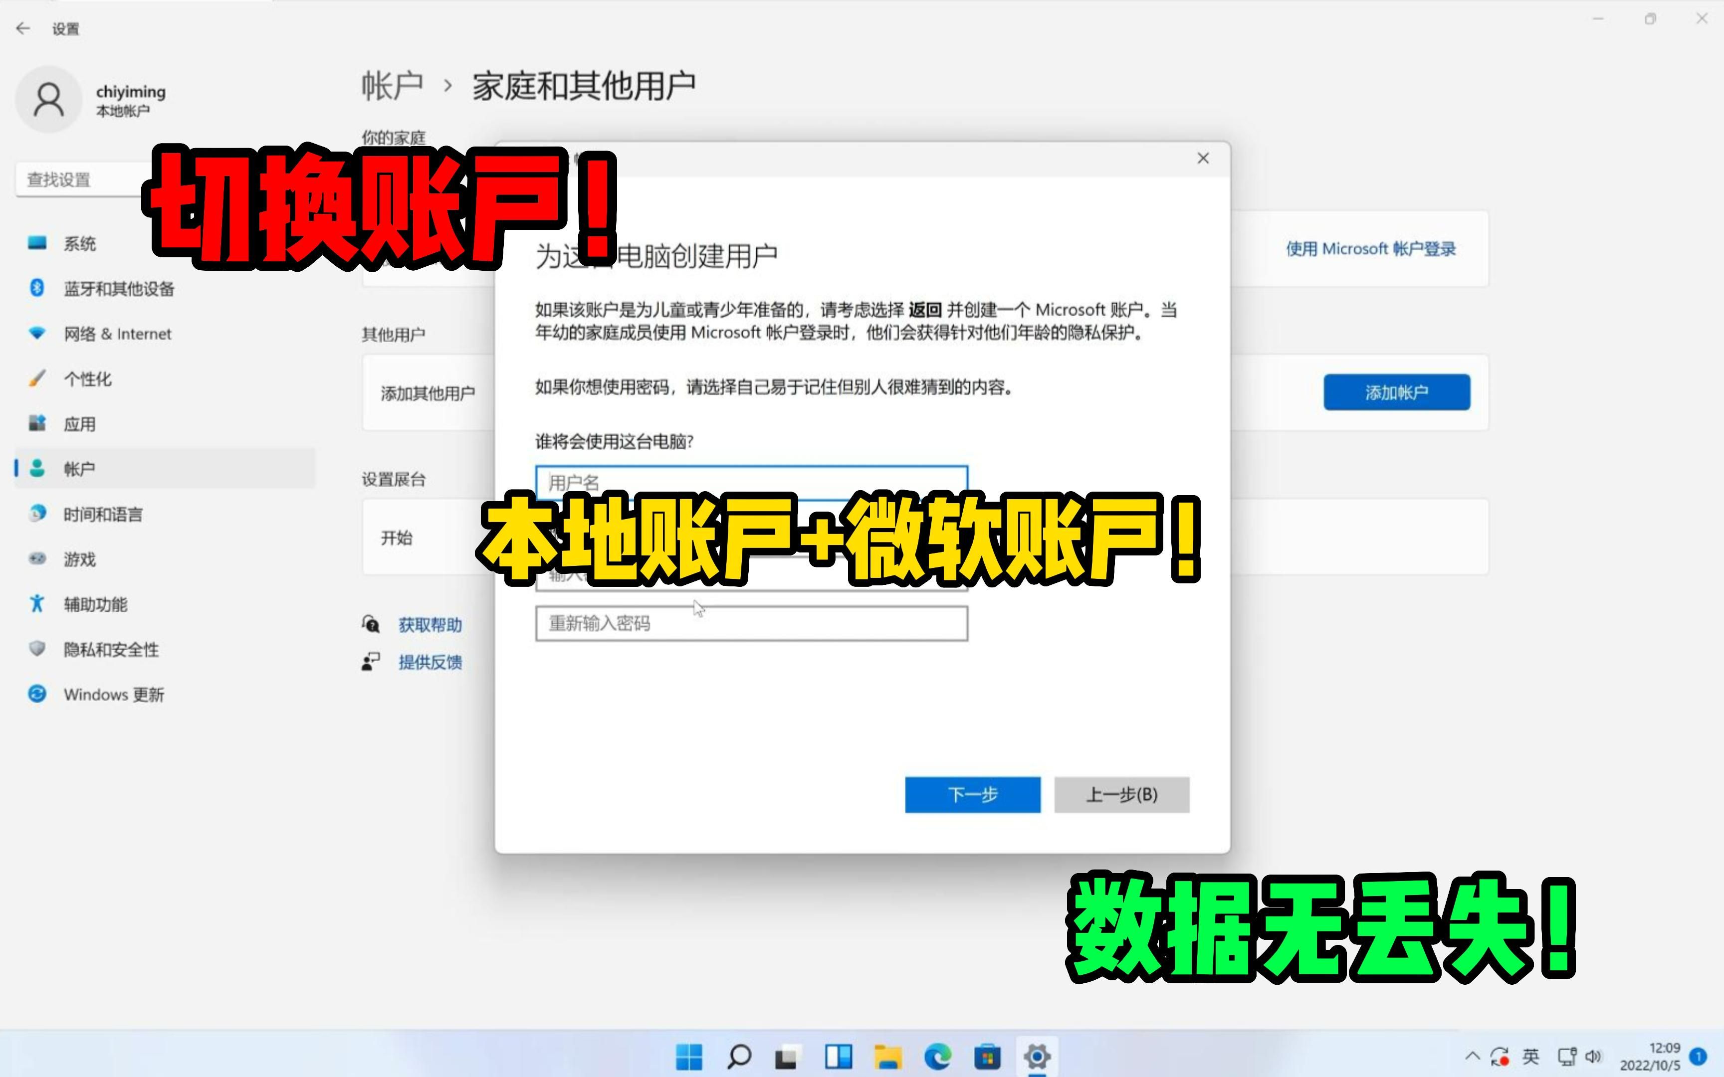Image resolution: width=1724 pixels, height=1077 pixels.
Task: Select 网络 & Internet in sidebar
Action: 117,334
